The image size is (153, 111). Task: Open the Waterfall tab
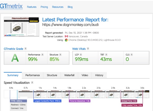click(x=69, y=75)
